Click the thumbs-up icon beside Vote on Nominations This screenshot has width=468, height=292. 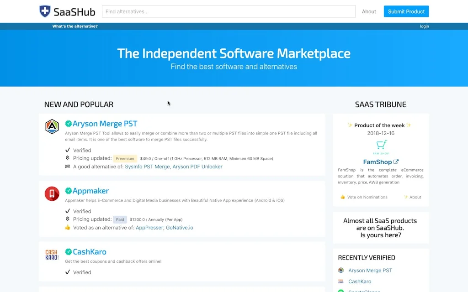click(342, 197)
